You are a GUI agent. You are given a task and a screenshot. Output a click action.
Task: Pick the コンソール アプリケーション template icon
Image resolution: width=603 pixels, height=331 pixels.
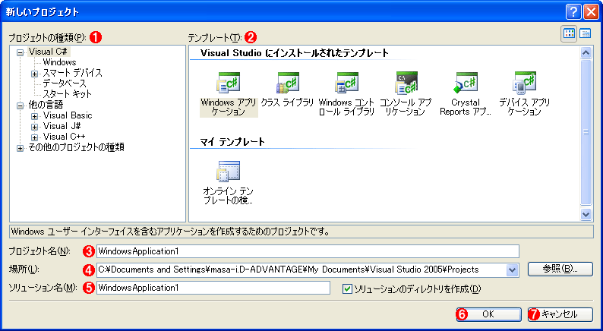click(x=406, y=82)
